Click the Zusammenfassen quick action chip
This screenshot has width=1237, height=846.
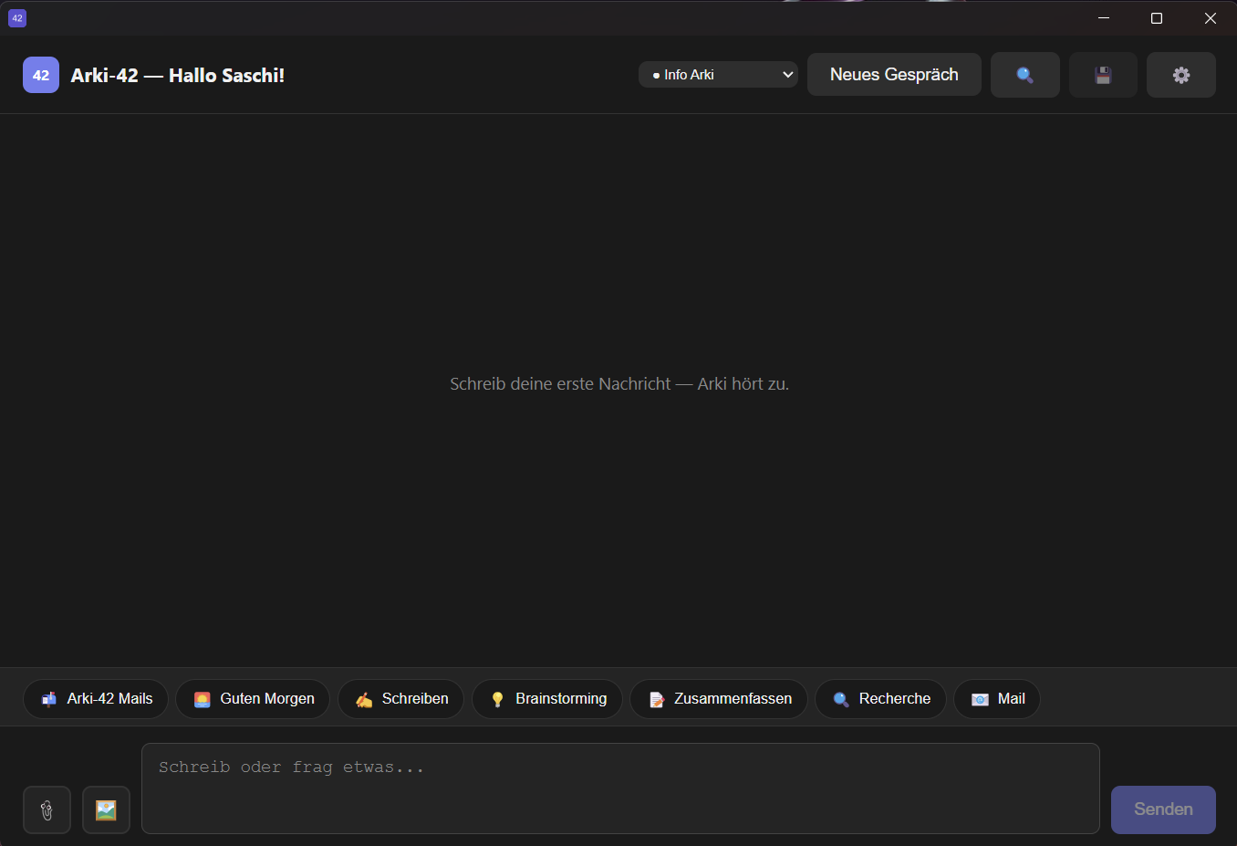719,699
